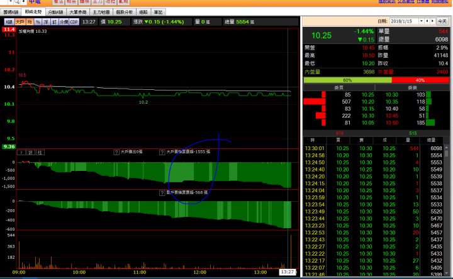Screen dimensions: 453x279
Task: Click the last red button in top orange bar
Action: pyautogui.click(x=123, y=2)
